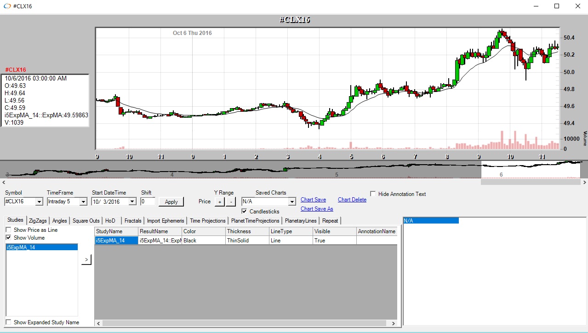588x333 pixels.
Task: Switch to the ZigZags tab
Action: [38, 221]
